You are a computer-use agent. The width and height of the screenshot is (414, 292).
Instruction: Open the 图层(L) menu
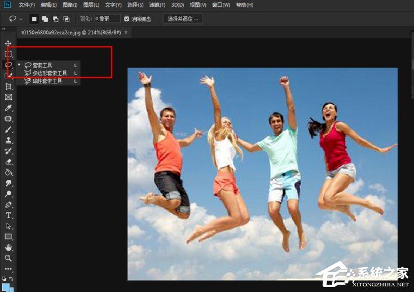click(91, 5)
